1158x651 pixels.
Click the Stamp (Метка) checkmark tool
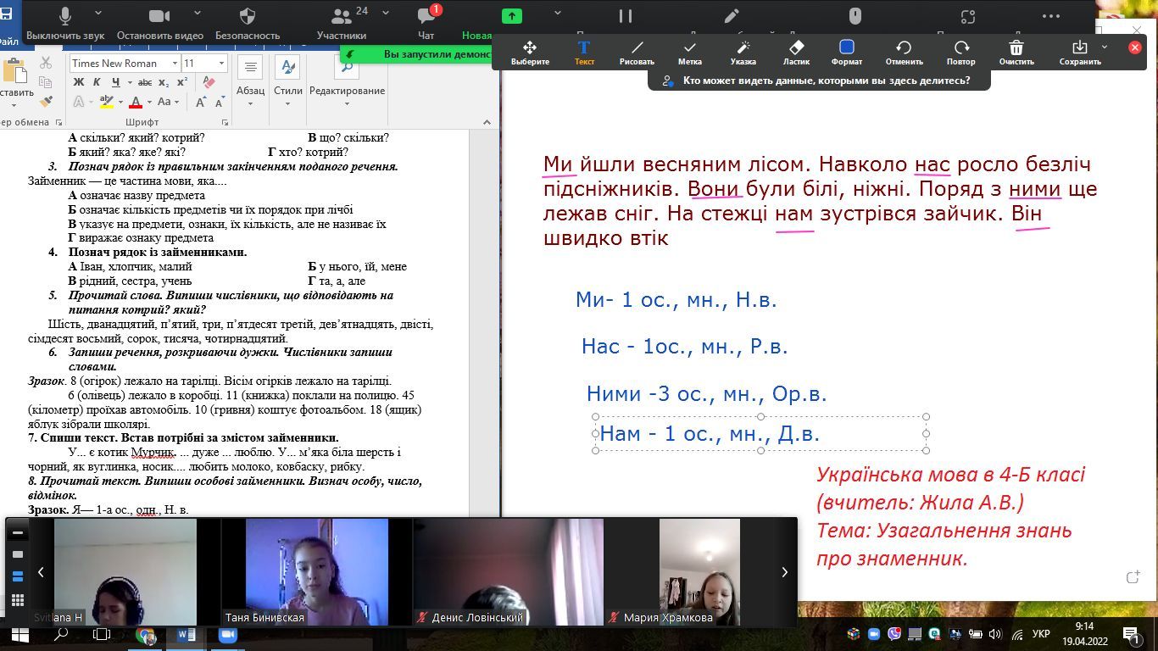[689, 53]
